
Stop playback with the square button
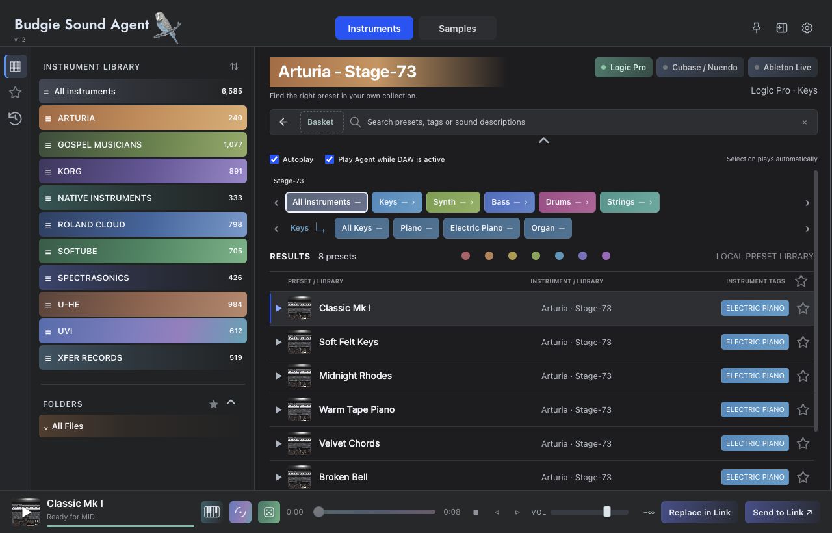point(476,512)
